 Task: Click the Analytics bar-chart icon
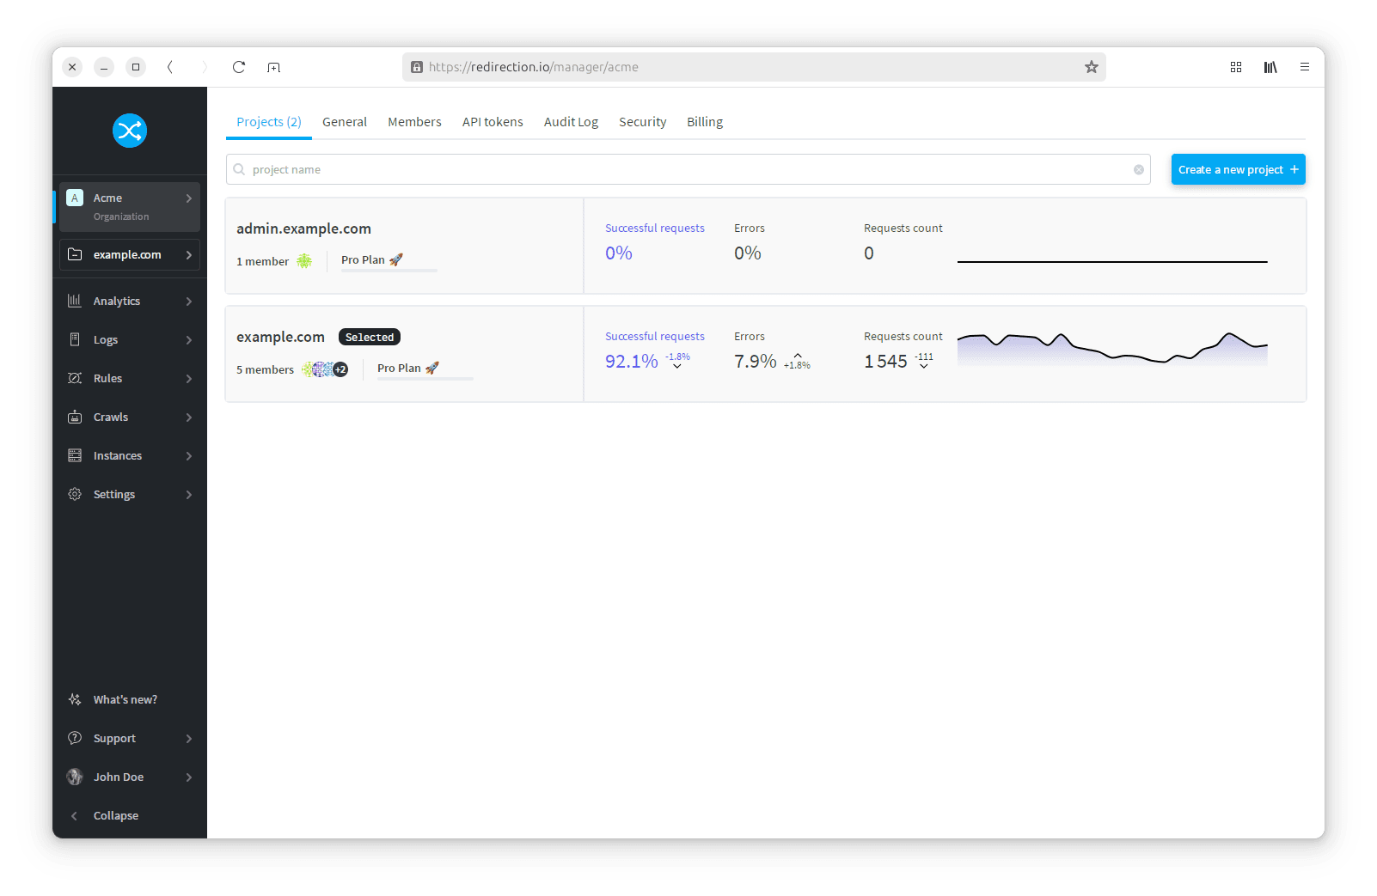pos(75,301)
